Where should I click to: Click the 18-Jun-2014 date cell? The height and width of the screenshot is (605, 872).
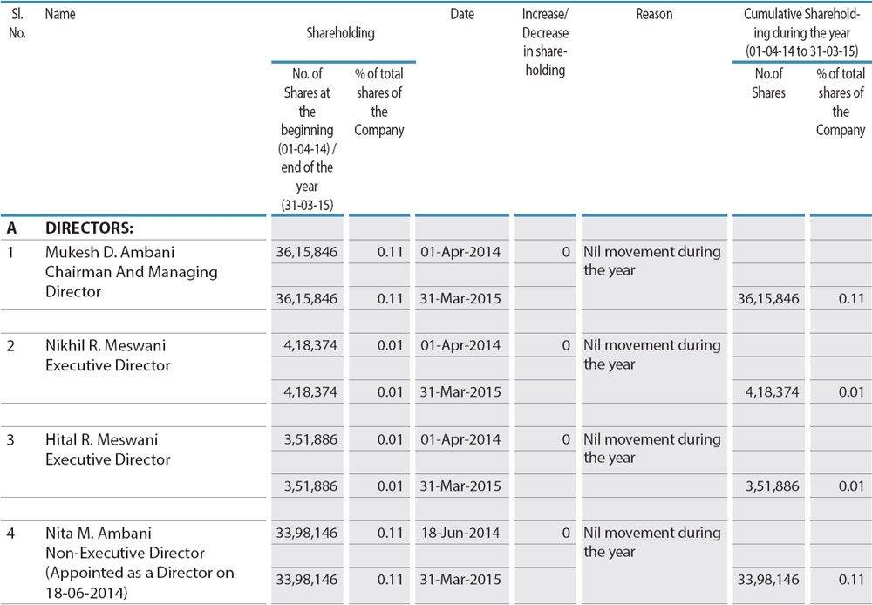[460, 533]
